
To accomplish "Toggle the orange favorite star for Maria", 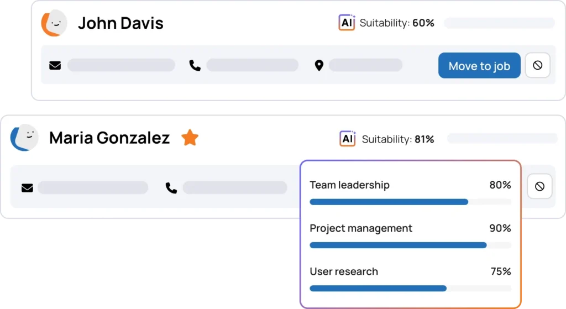I will tap(190, 138).
